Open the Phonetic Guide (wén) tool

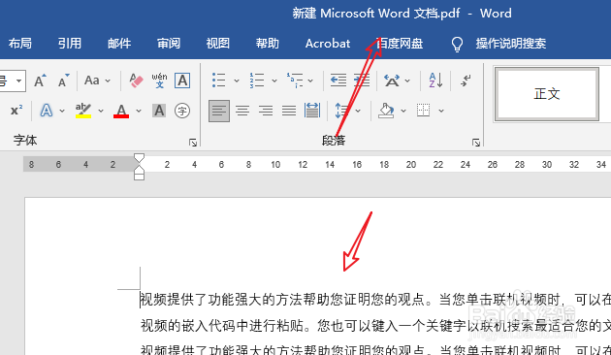[x=159, y=81]
